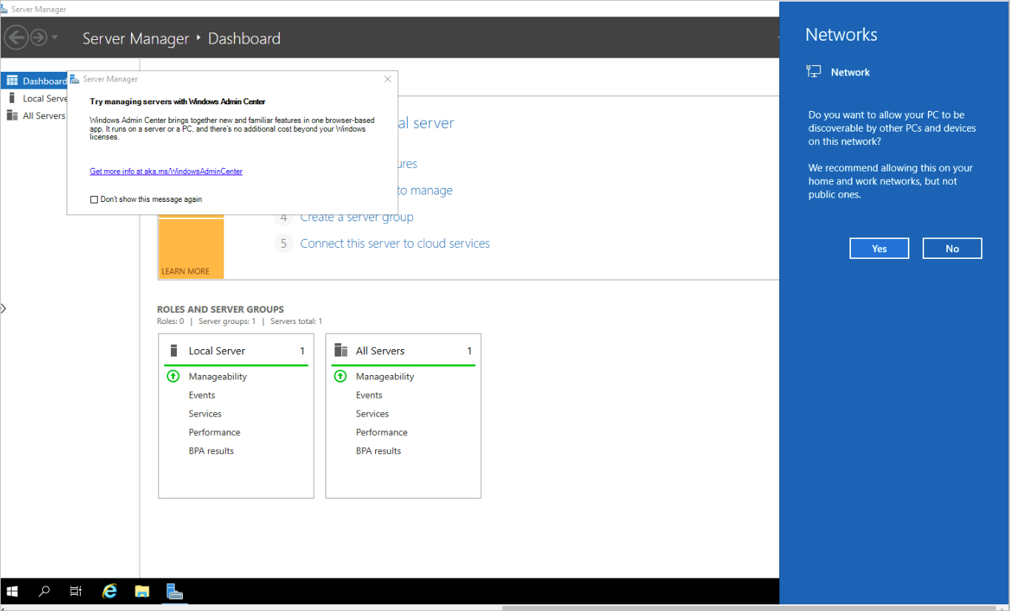Click the All Servers tile icon
This screenshot has height=611, width=1010.
coord(341,351)
